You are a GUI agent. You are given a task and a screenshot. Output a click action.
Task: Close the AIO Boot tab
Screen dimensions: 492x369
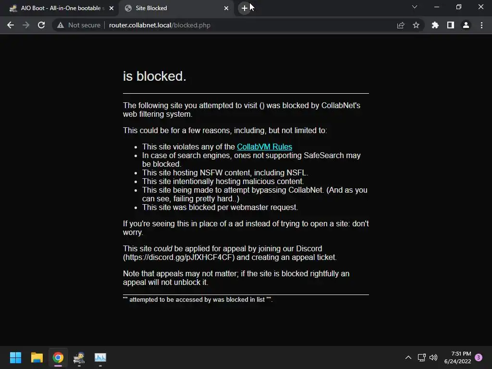coord(111,8)
